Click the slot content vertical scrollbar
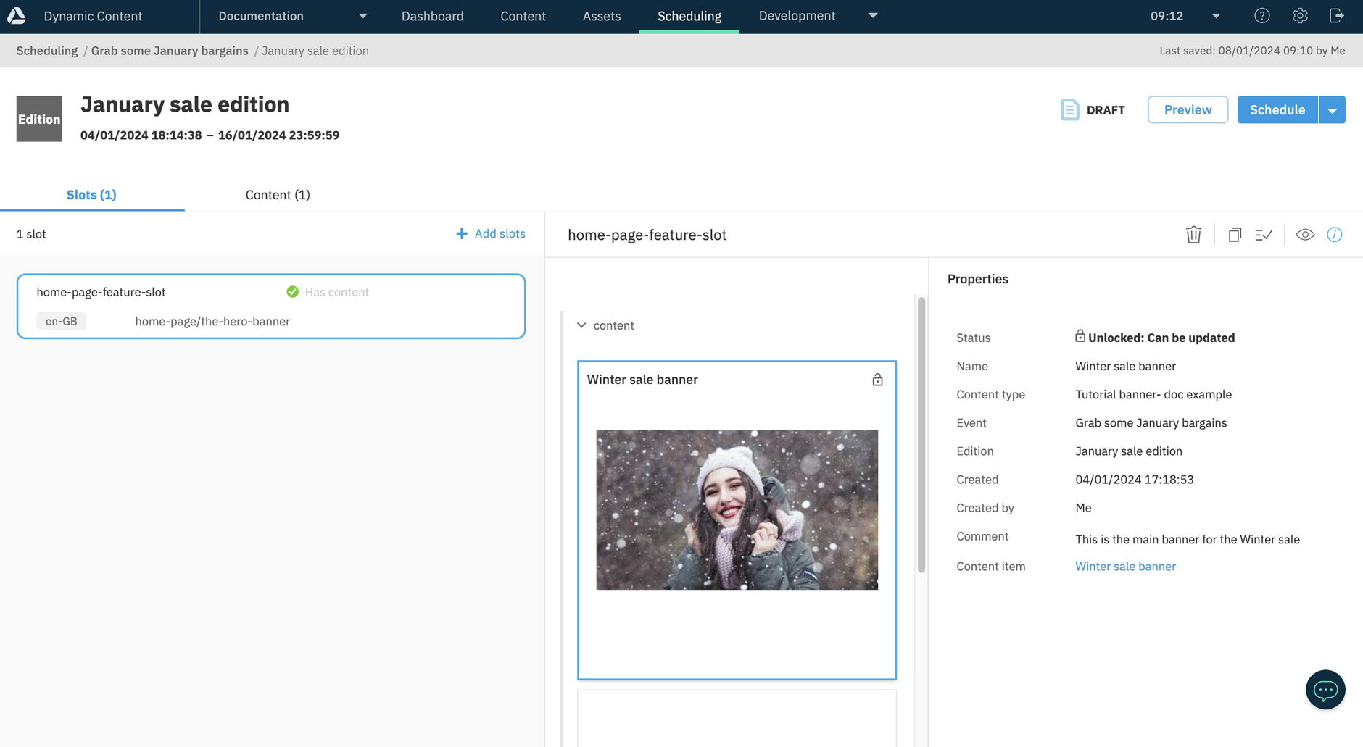 [x=921, y=435]
